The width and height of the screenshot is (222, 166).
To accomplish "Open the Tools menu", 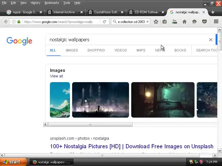I will click(x=67, y=3).
